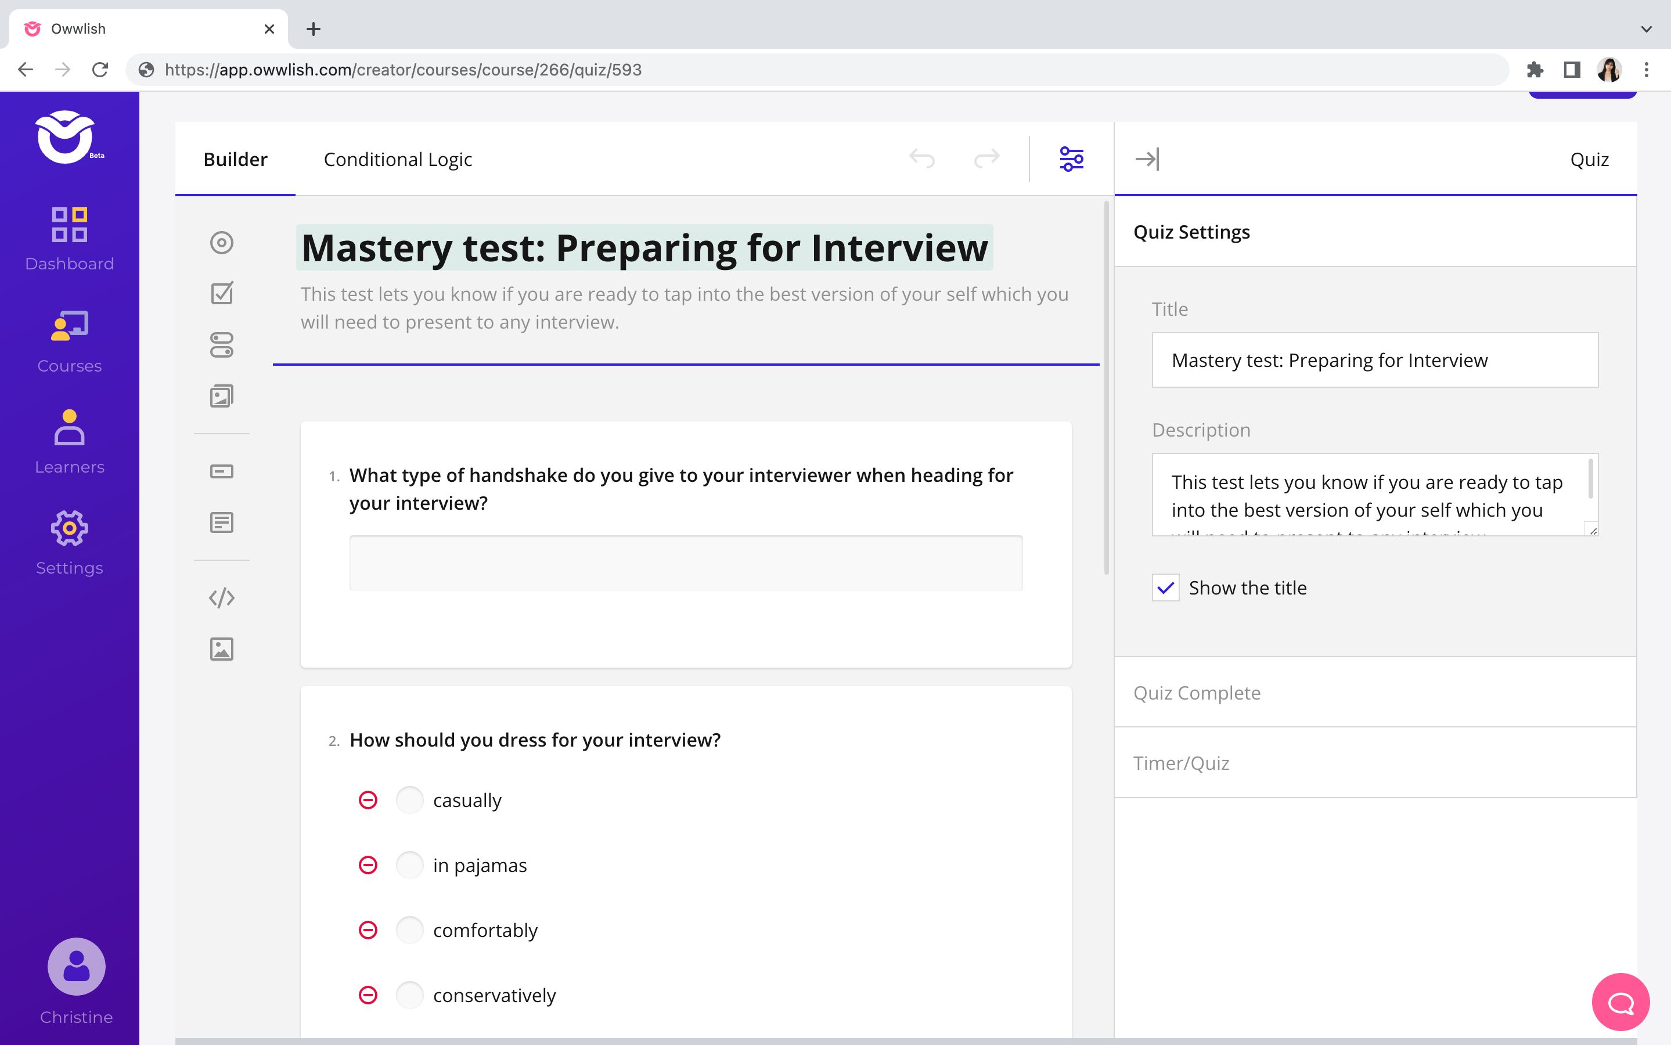The width and height of the screenshot is (1671, 1045).
Task: Open quiz settings sliders icon
Action: (x=1071, y=159)
